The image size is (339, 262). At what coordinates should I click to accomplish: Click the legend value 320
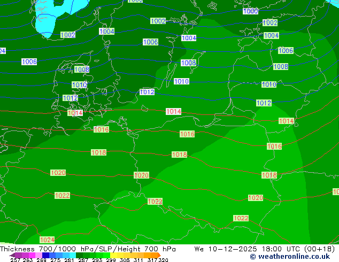click(x=163, y=260)
